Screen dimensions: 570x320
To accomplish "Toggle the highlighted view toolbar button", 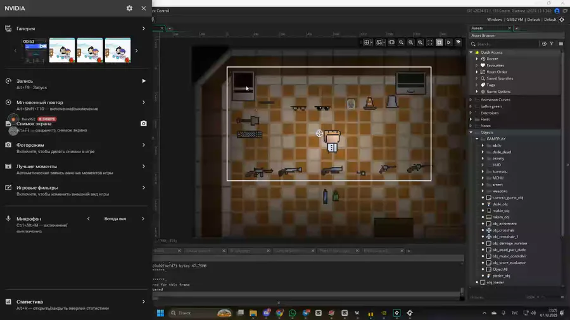I will point(439,42).
